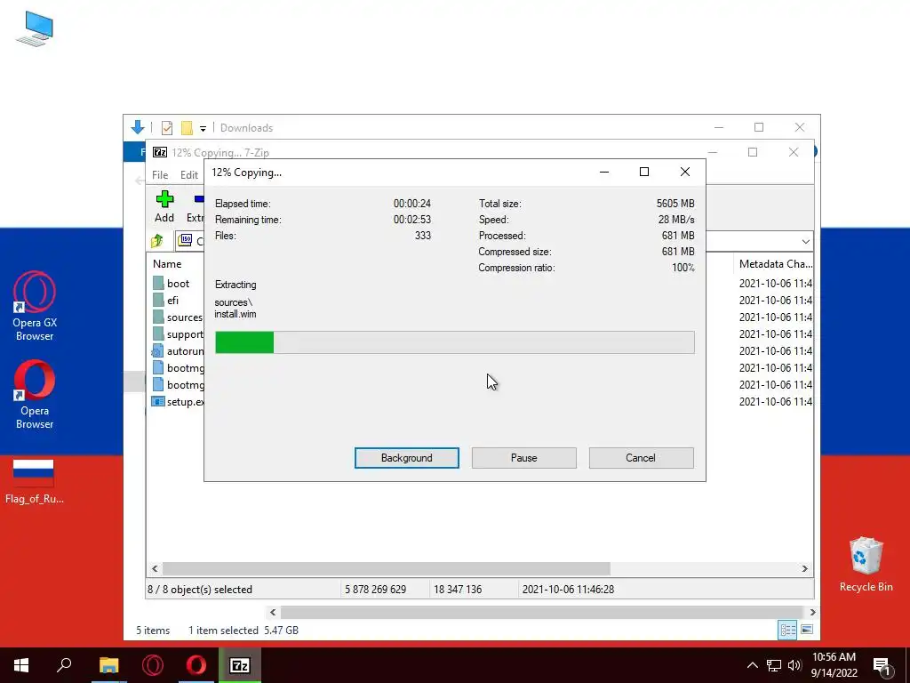
Task: Click the Metadata Cha... column header
Action: (775, 263)
